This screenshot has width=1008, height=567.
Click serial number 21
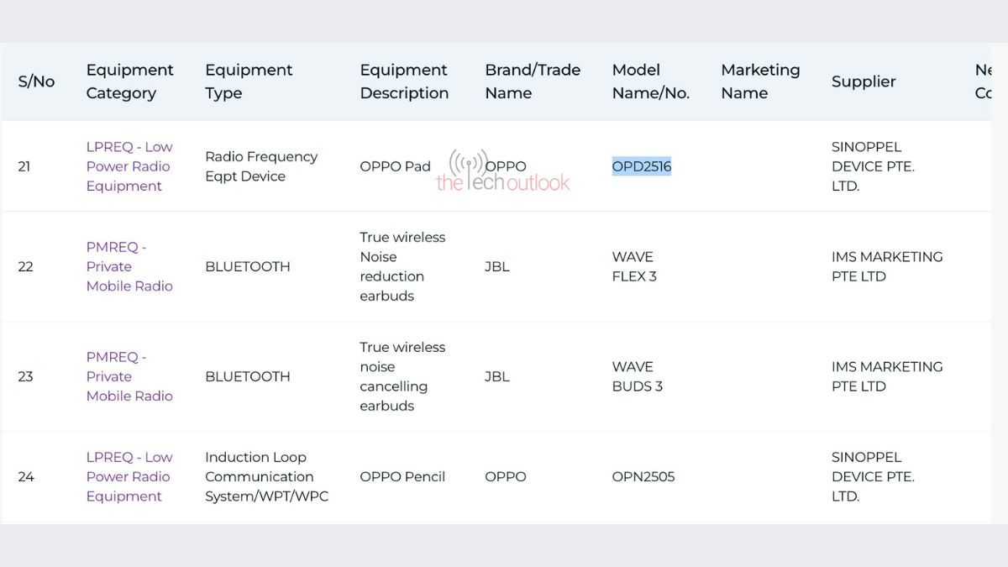tap(24, 166)
